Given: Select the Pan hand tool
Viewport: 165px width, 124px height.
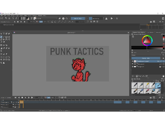Looking at the screenshot, I should 4,63.
